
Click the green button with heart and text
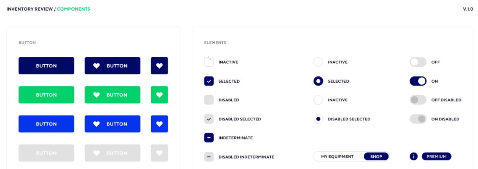point(113,95)
